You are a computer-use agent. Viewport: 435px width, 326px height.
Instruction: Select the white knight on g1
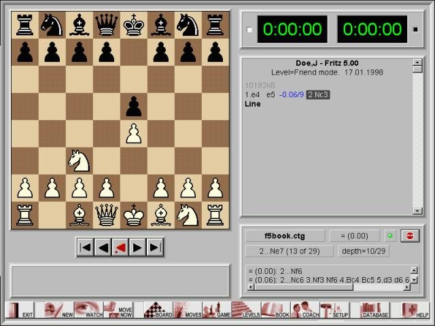pos(188,215)
